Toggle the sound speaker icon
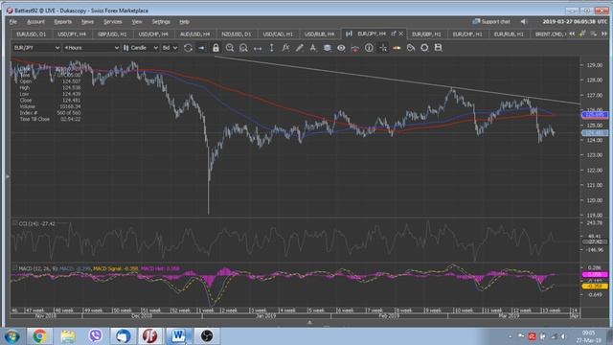This screenshot has width=613, height=345. (x=524, y=21)
